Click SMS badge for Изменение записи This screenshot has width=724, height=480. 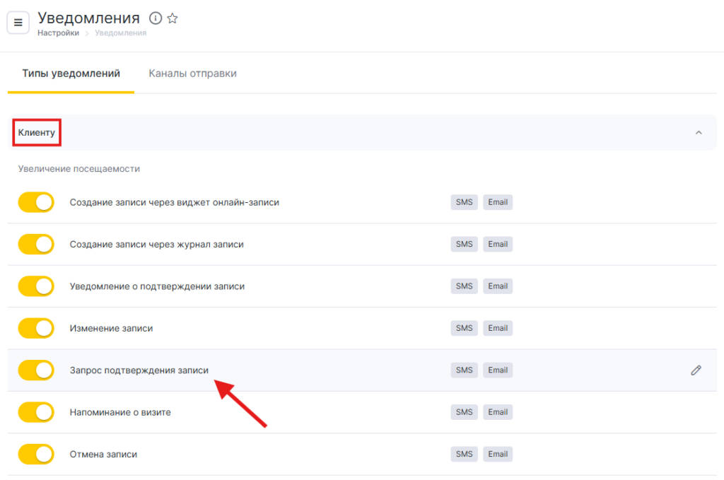[464, 328]
